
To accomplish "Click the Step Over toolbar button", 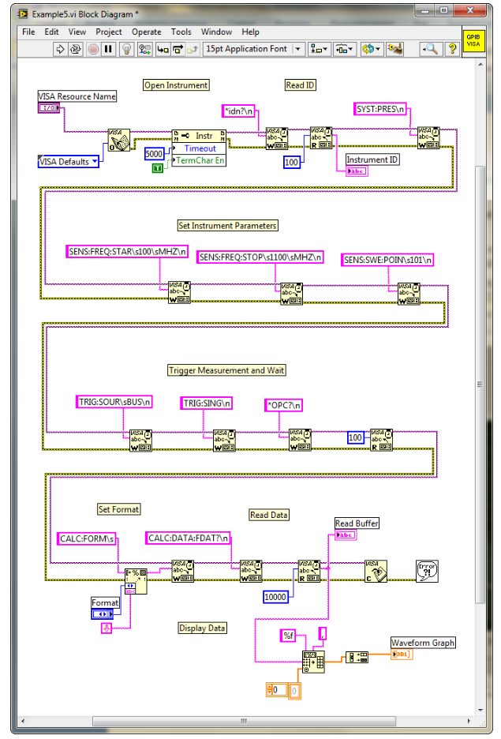I will click(178, 49).
